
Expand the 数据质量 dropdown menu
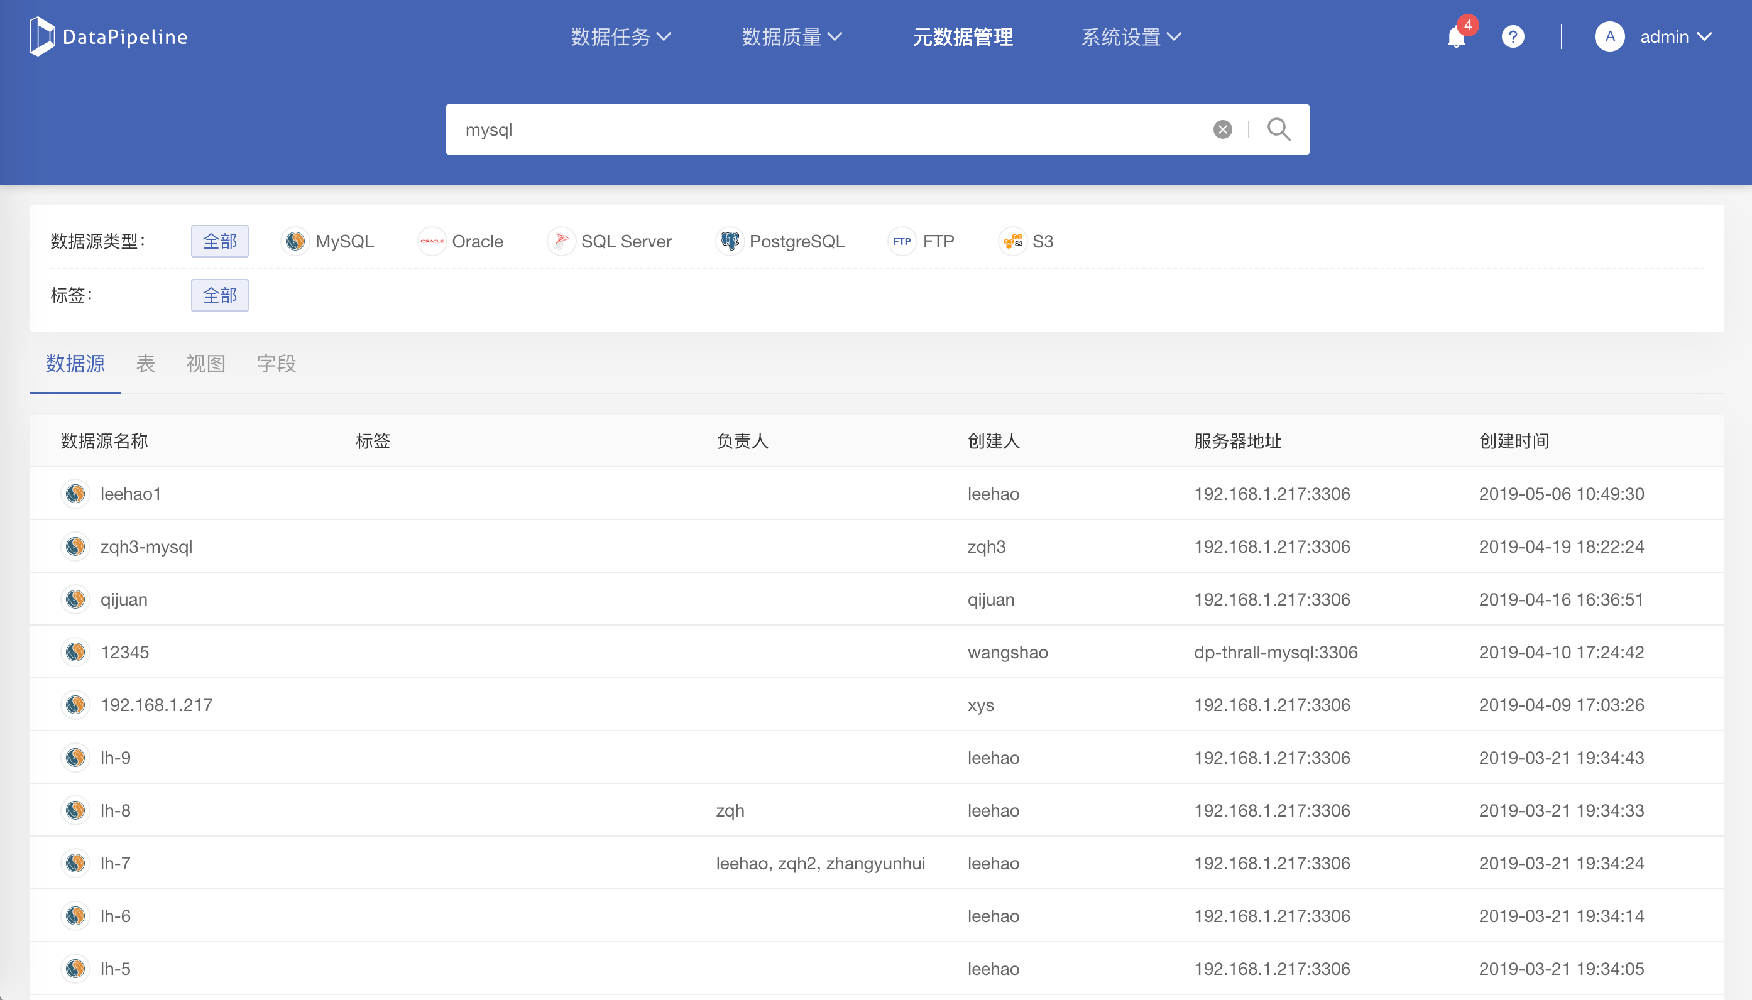[792, 37]
